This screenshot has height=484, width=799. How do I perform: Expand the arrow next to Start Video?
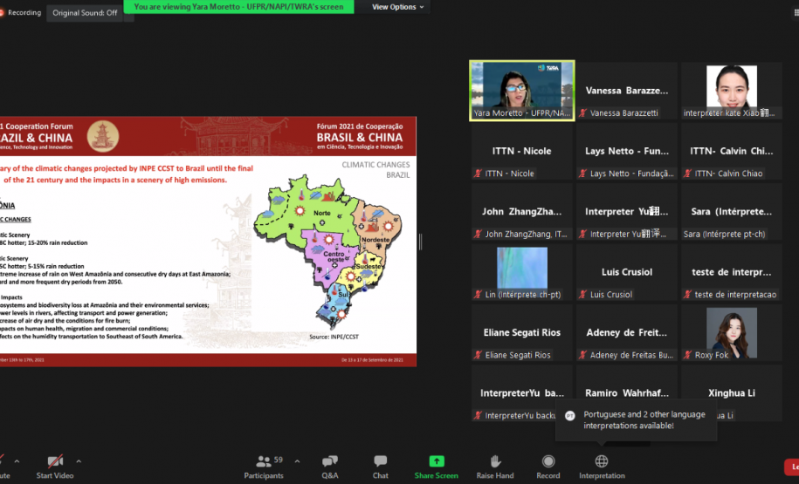[79, 460]
